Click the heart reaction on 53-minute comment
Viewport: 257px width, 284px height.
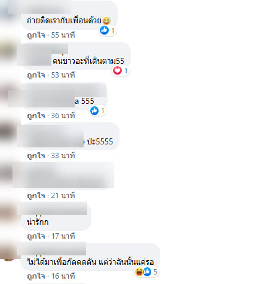(x=117, y=70)
